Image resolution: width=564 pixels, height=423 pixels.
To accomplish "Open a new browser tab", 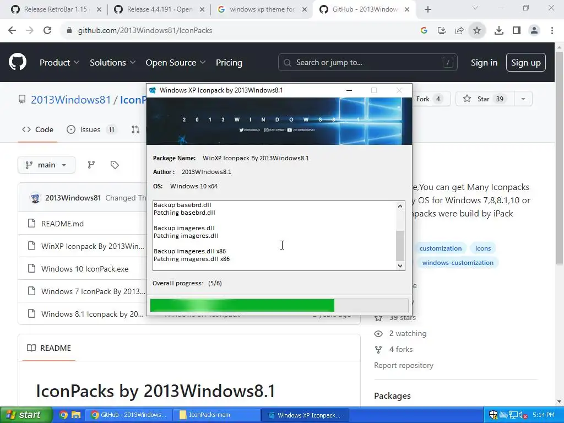I will point(427,9).
